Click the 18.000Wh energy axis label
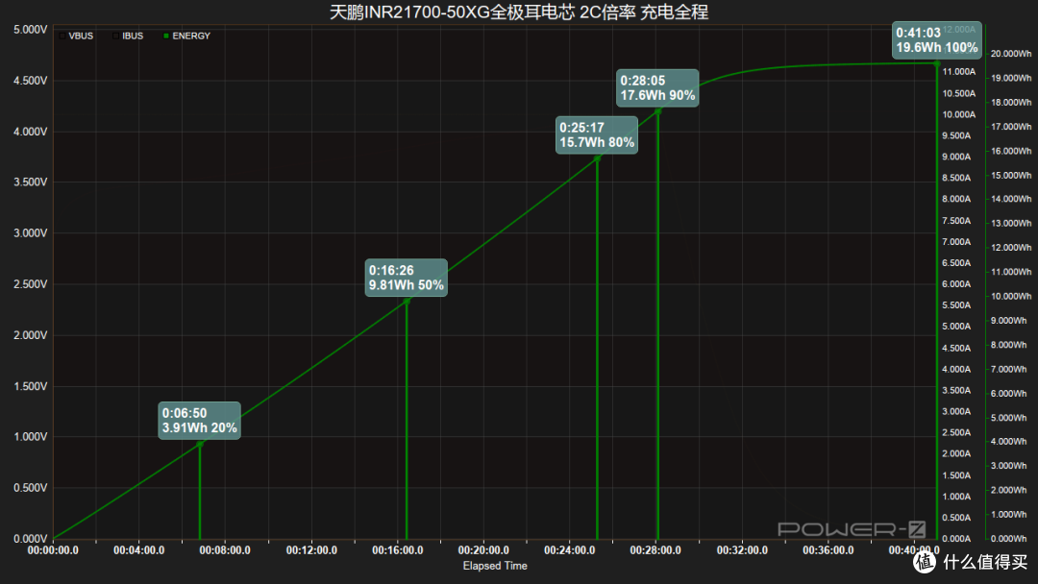 pos(1011,103)
